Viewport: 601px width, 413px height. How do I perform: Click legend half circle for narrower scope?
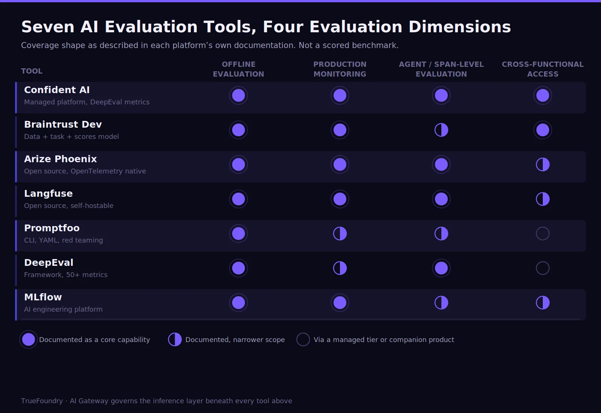175,339
